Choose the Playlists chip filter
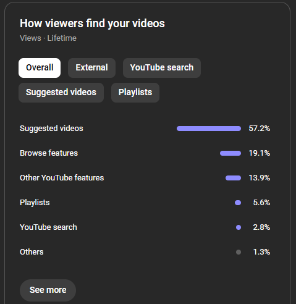Viewport: 296px width, 304px height. click(135, 93)
